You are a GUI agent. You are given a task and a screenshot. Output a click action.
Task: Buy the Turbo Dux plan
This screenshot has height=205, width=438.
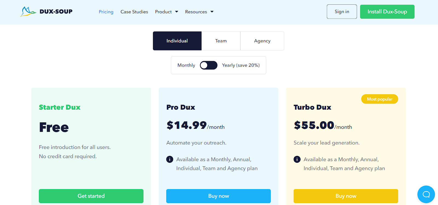click(346, 196)
